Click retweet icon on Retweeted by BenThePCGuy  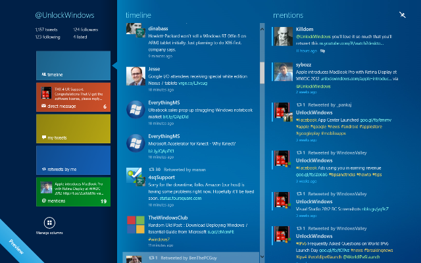(151, 258)
